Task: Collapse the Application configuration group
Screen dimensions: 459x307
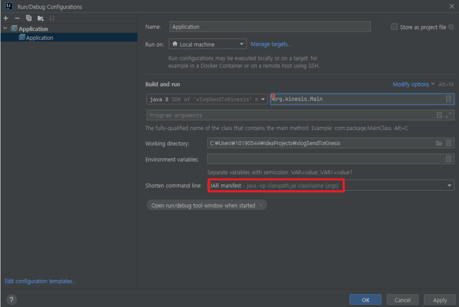Action: tap(4, 29)
